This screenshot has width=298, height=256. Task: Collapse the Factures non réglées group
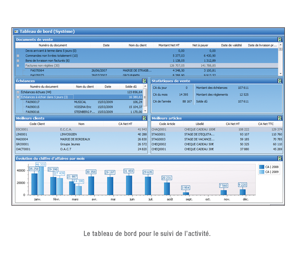pos(18,66)
